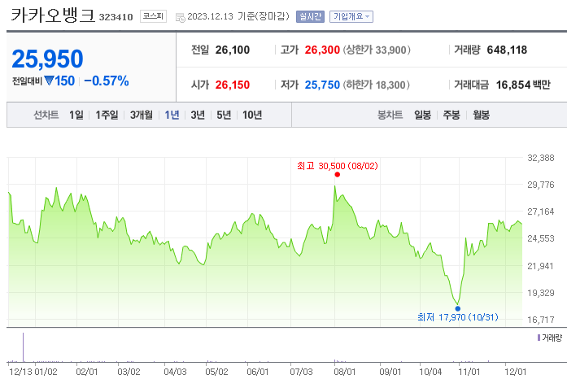The height and width of the screenshot is (388, 567).
Task: Click the 08/01 date axis label
Action: (345, 372)
